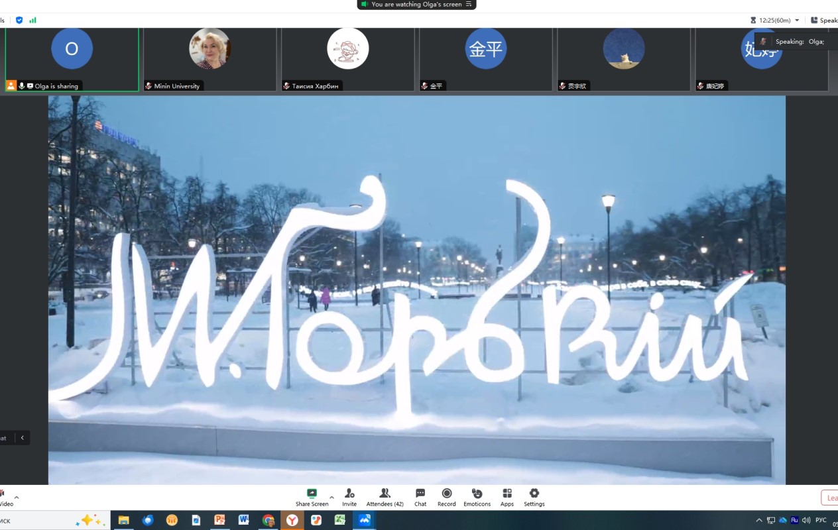The height and width of the screenshot is (530, 838).
Task: Open the Attendees (42) panel
Action: pos(385,494)
